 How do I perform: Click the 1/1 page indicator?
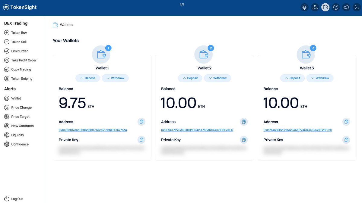(x=182, y=5)
